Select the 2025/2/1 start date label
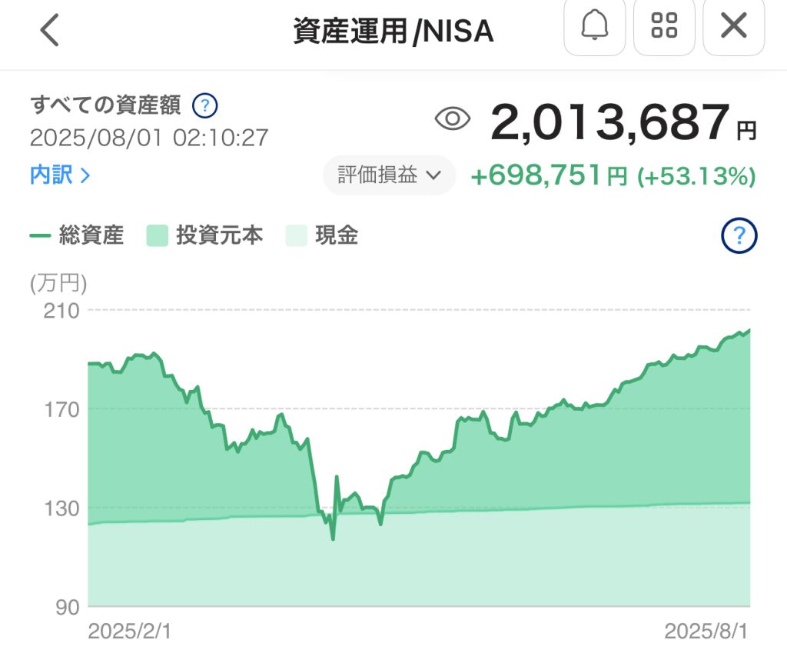The height and width of the screenshot is (650, 787). click(129, 631)
